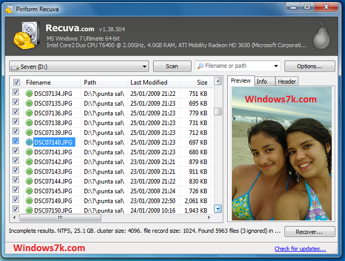This screenshot has height=261, width=345.
Task: Select the file name DSC07145.JPG
Action: pyautogui.click(x=53, y=191)
